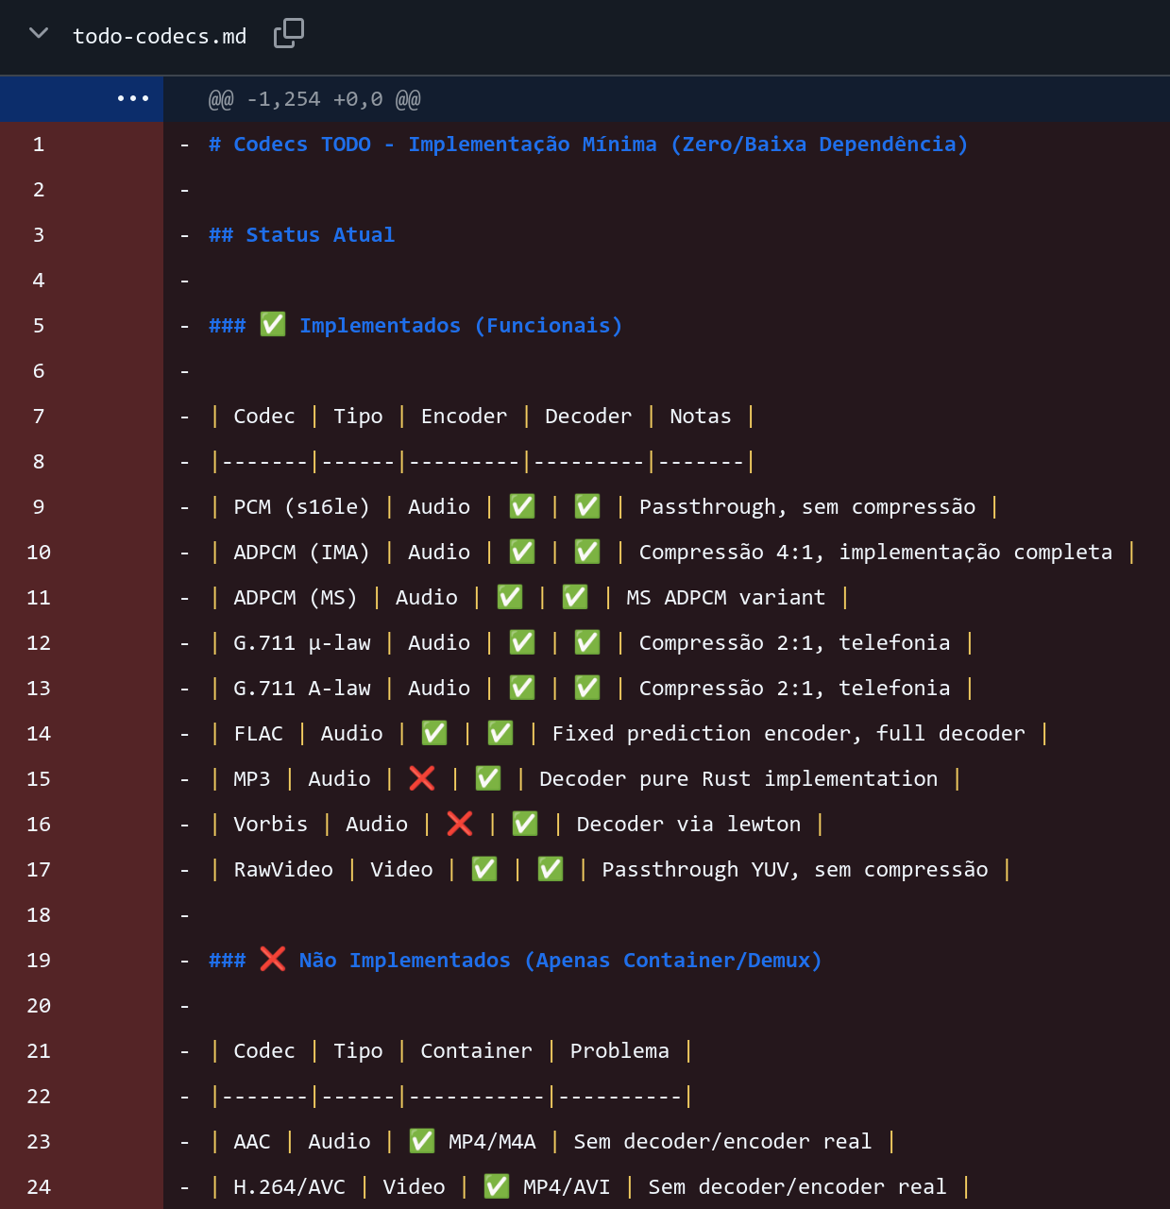This screenshot has width=1170, height=1209.
Task: Click 'Fixed prediction encoder, full decoder' note
Action: pyautogui.click(x=788, y=734)
